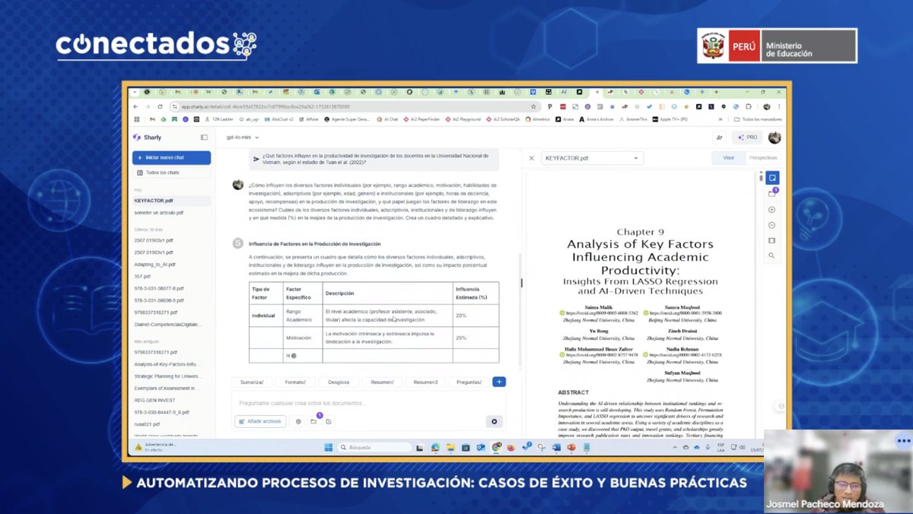The width and height of the screenshot is (913, 514).
Task: Open REG GEN INVEST chat
Action: (x=154, y=400)
